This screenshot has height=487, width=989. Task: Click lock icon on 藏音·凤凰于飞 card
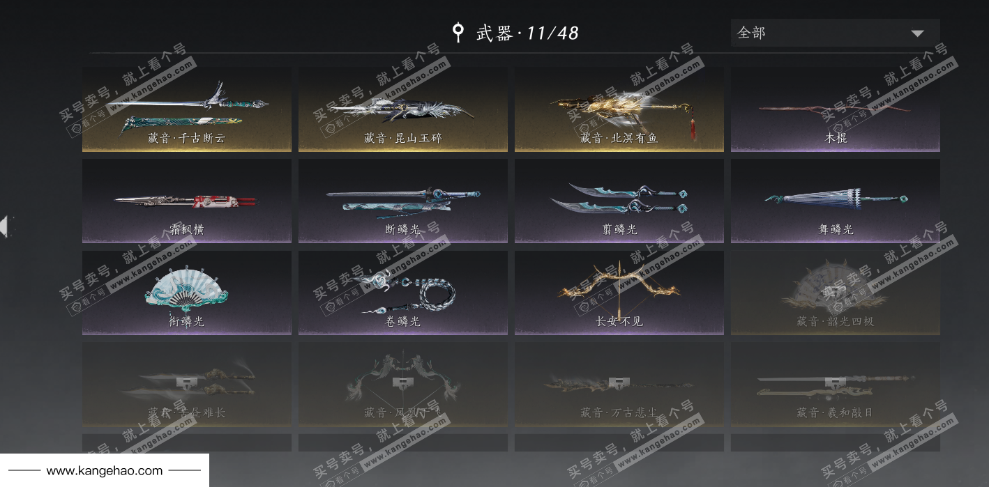[401, 382]
